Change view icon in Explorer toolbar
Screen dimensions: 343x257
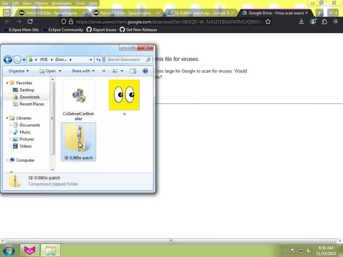pos(115,71)
